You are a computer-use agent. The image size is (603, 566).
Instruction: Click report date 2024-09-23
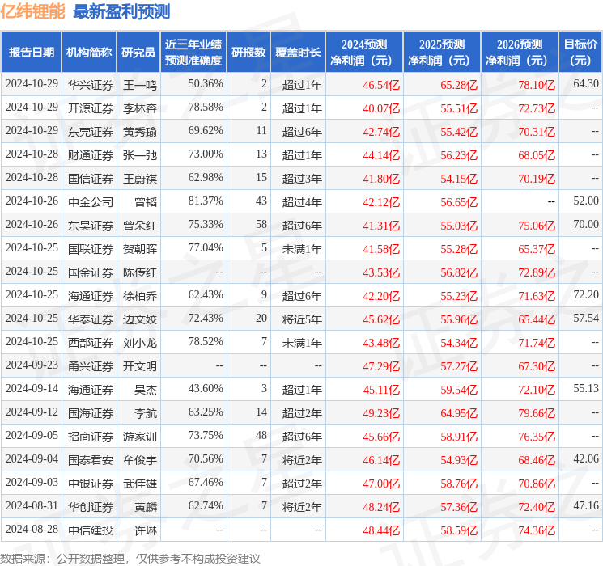click(x=32, y=365)
